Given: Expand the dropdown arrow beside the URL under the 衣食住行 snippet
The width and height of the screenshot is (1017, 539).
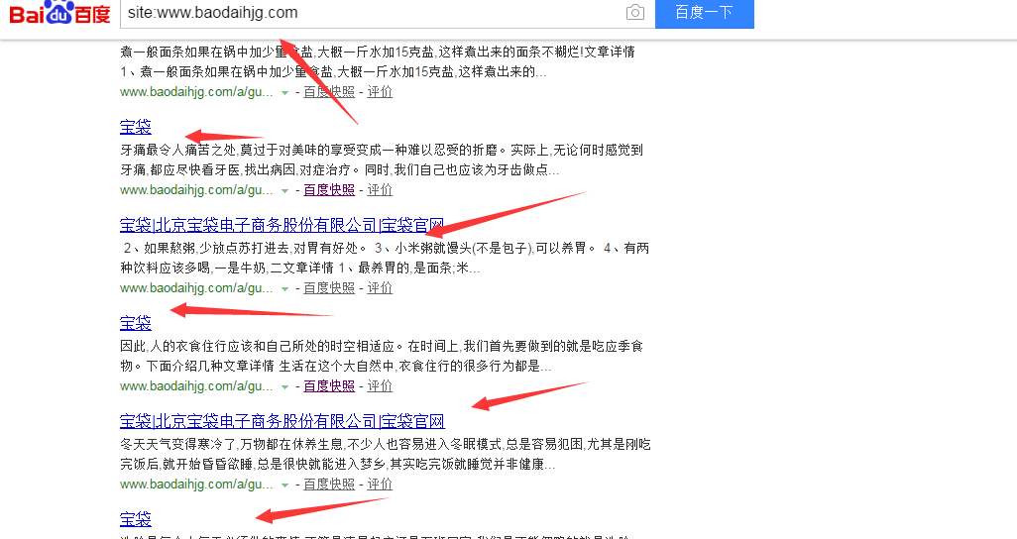Looking at the screenshot, I should pos(284,386).
